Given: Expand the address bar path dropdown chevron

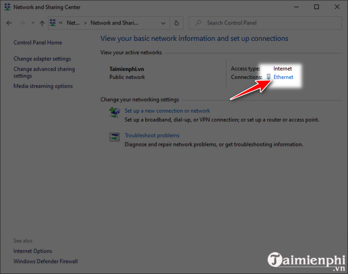Looking at the screenshot, I should pos(163,23).
